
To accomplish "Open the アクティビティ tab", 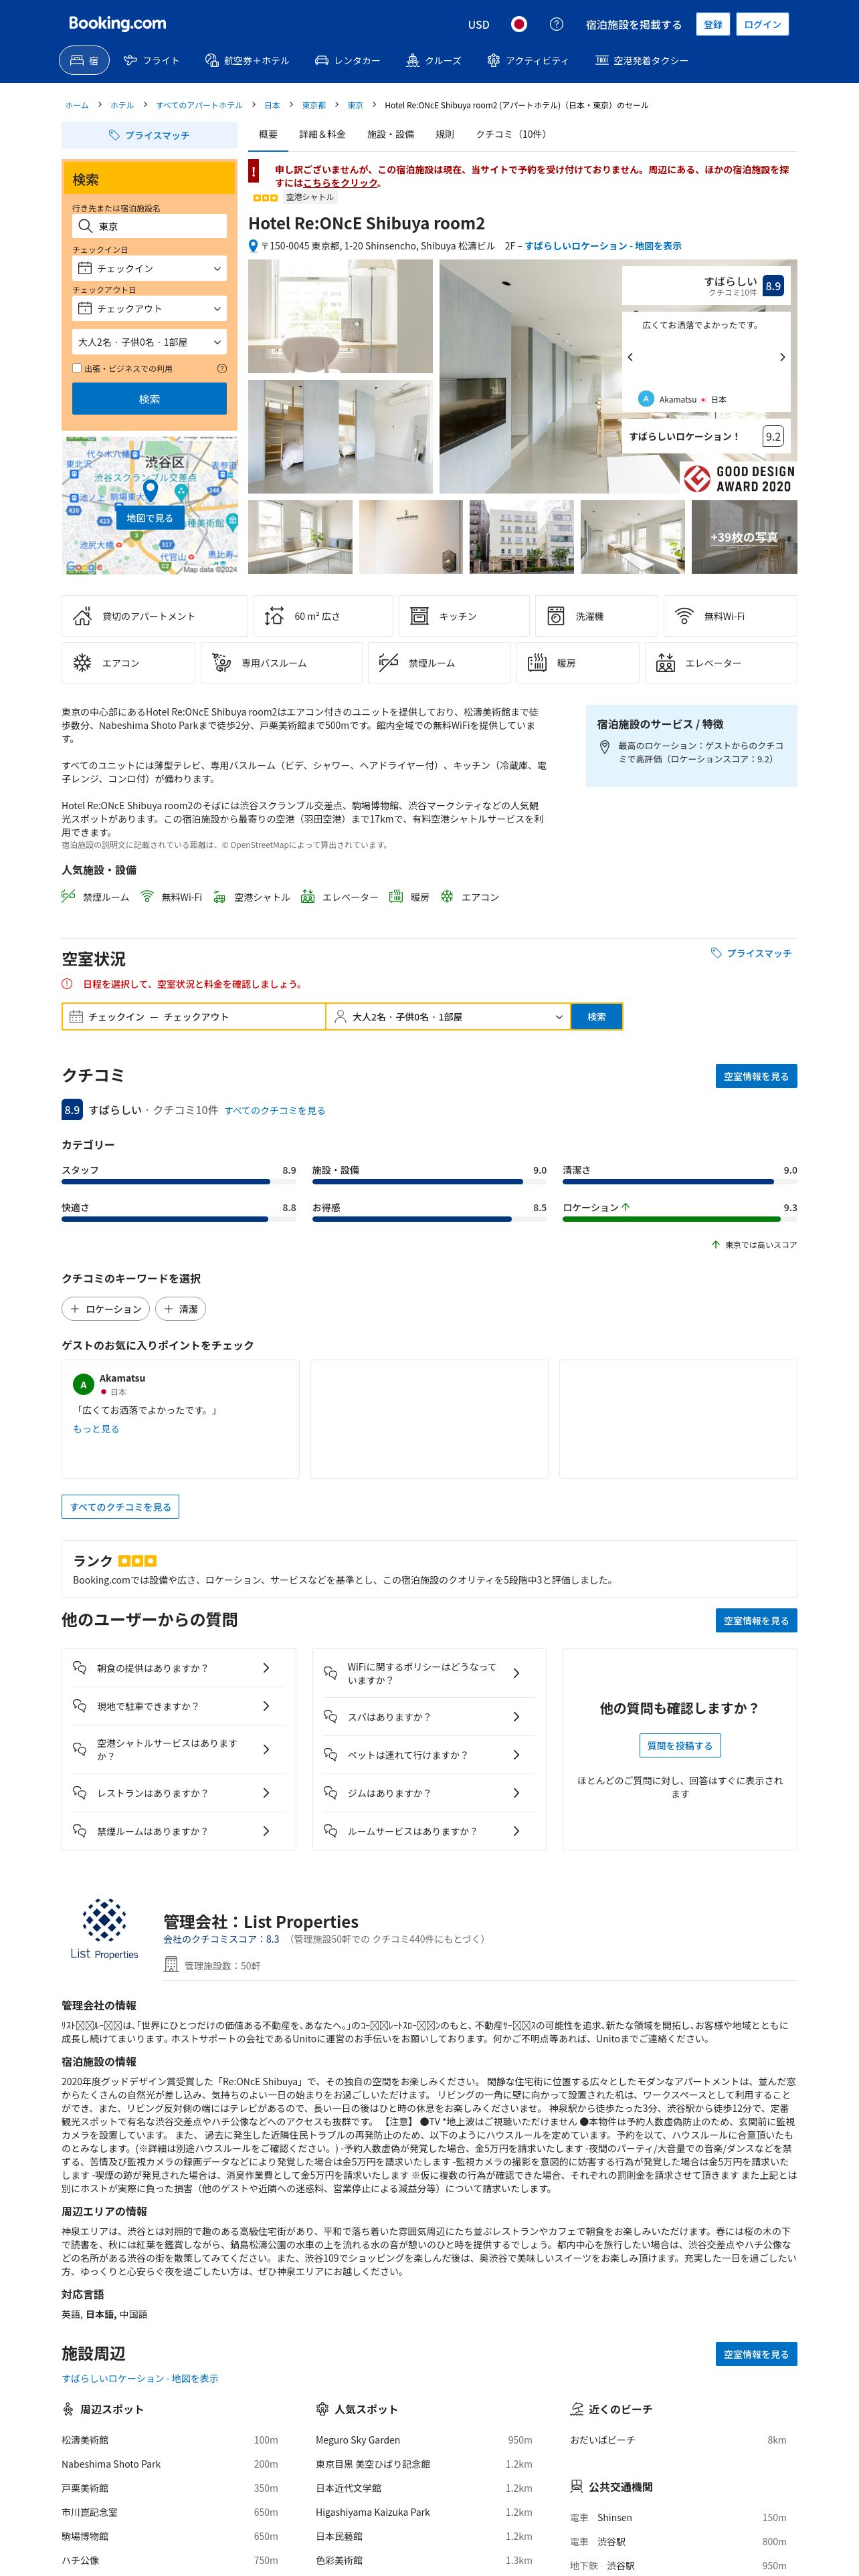I will coord(527,60).
